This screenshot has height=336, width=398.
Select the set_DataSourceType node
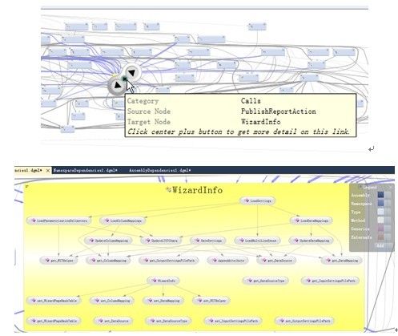tap(168, 321)
